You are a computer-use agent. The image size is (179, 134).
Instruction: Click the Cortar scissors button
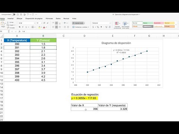pos(10,22)
